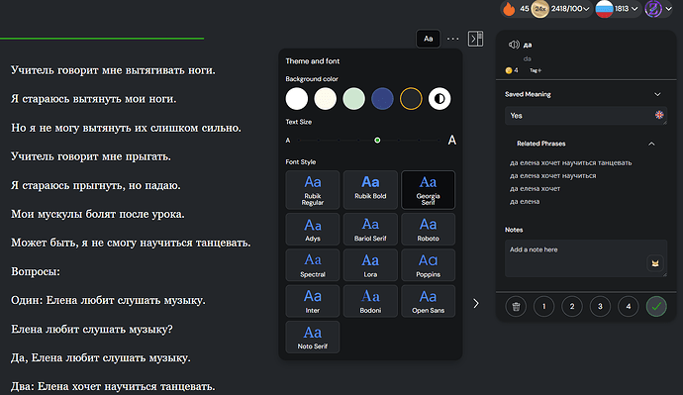Choose the Lora font style
The image size is (683, 395).
370,264
